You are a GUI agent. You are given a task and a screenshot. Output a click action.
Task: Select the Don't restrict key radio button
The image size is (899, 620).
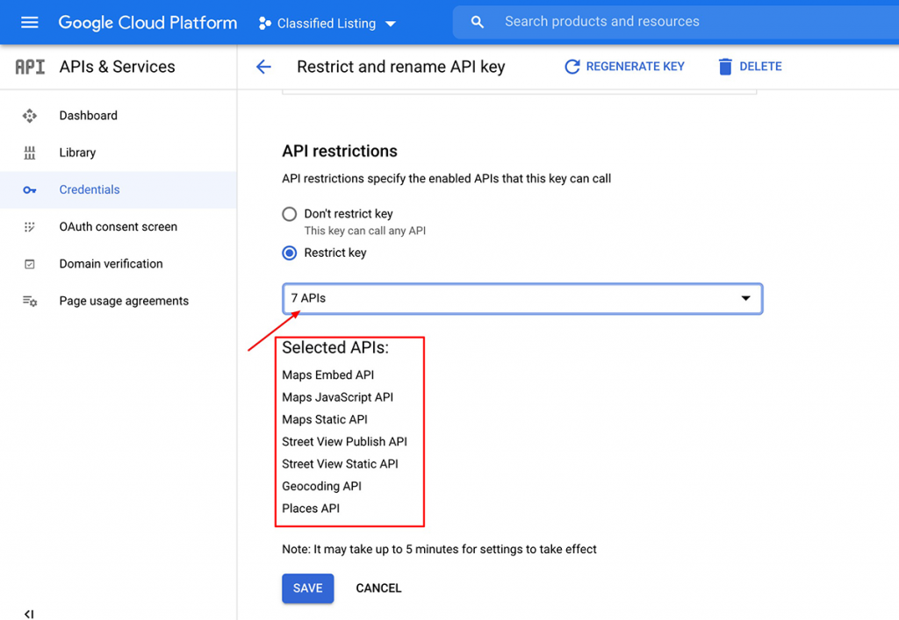coord(290,214)
